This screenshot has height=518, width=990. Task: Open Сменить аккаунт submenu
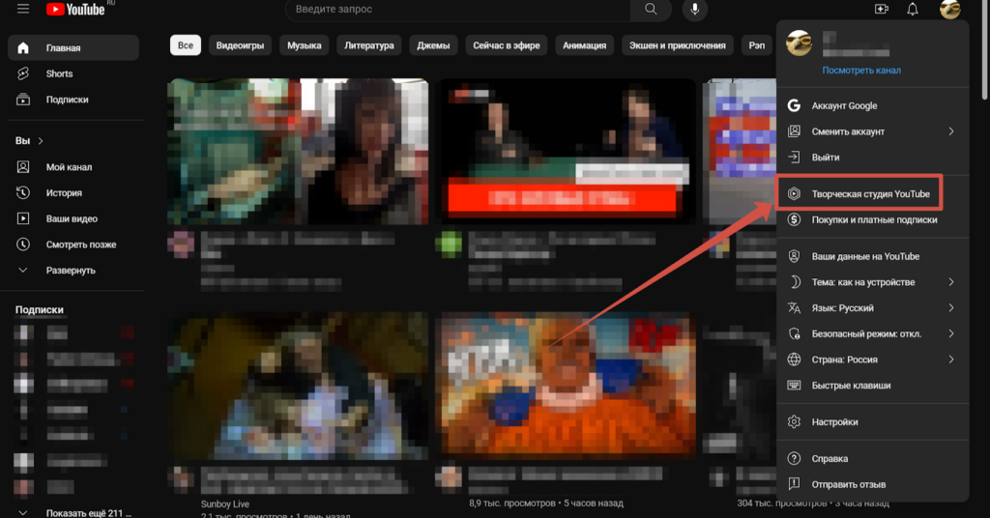[x=873, y=131]
